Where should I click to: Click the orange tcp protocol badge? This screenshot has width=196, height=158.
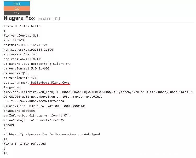17,9
